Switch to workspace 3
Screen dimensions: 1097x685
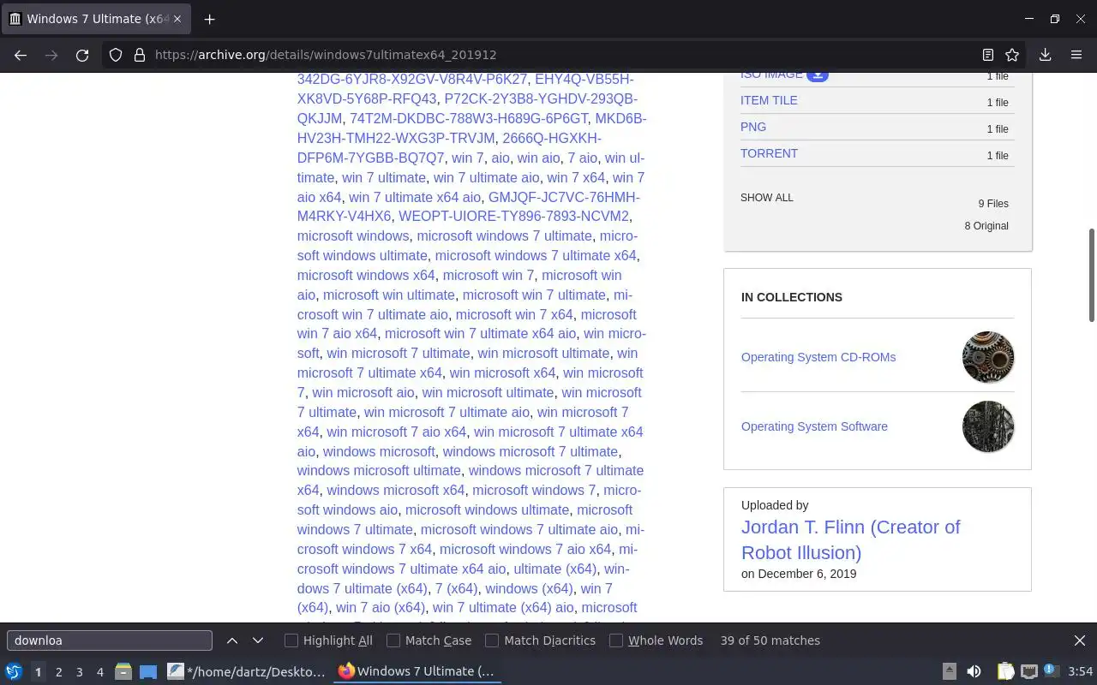80,672
